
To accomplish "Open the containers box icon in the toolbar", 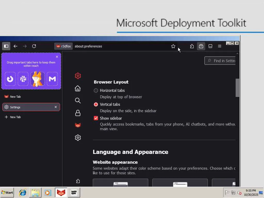I will [201, 46].
